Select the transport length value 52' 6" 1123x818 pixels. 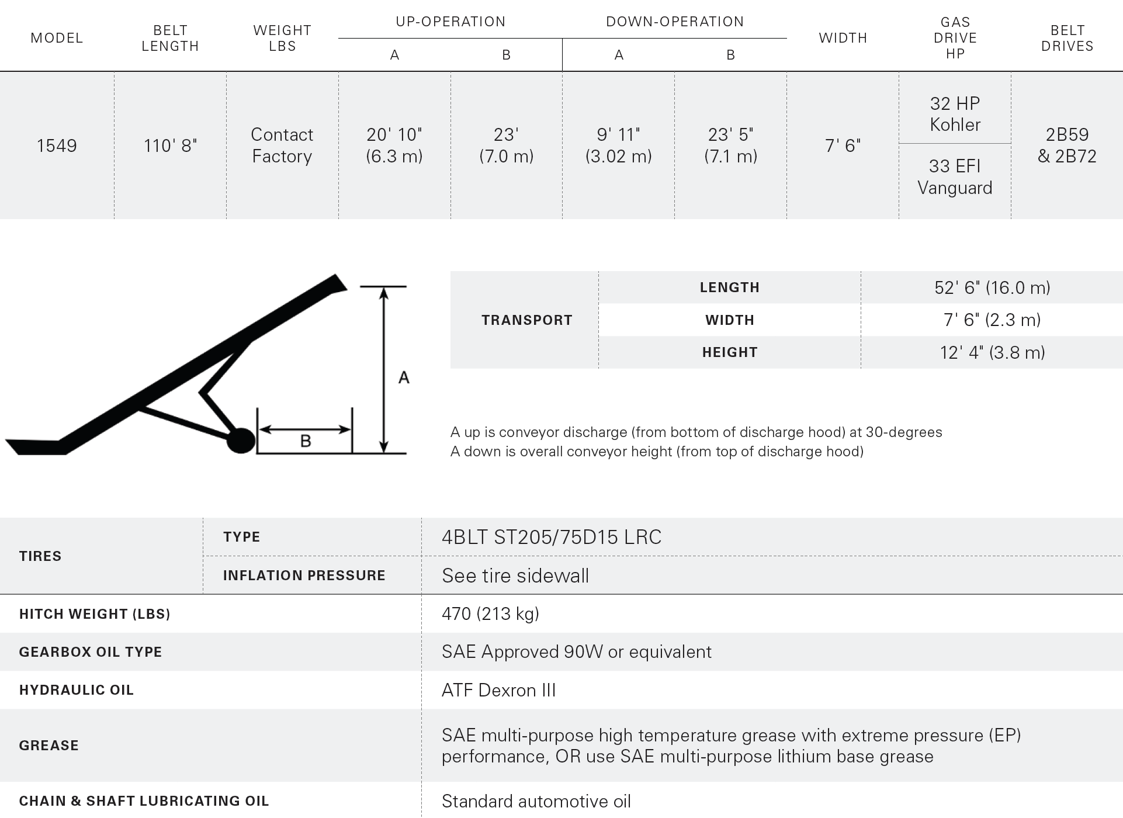point(992,287)
